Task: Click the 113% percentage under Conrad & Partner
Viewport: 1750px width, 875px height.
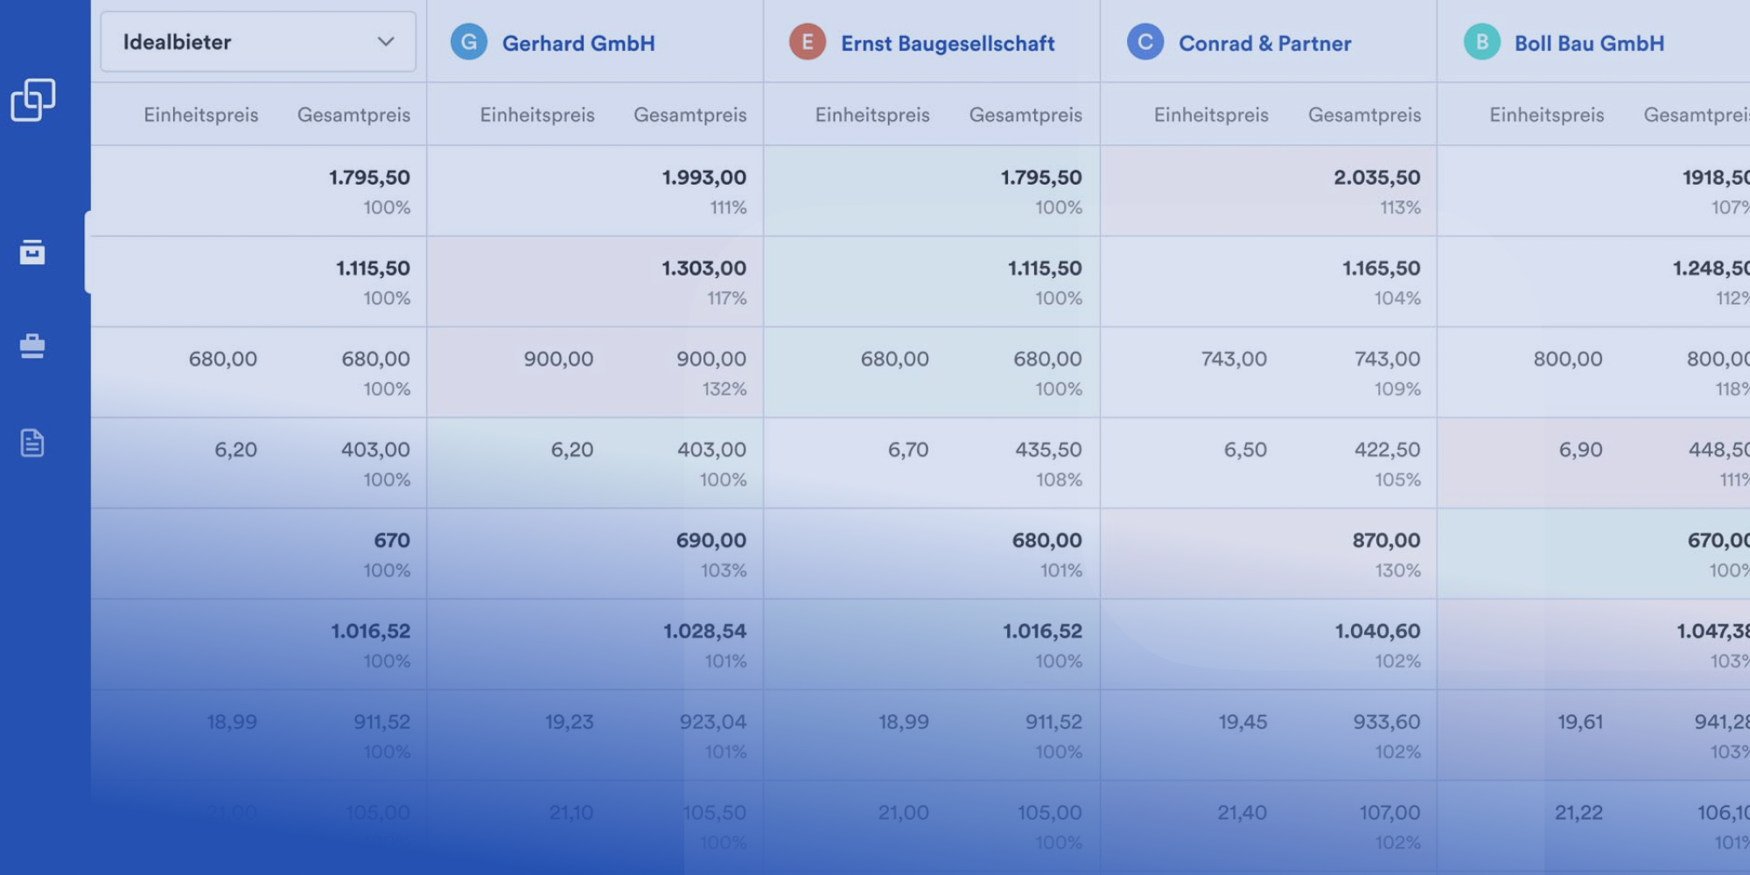Action: click(1400, 207)
